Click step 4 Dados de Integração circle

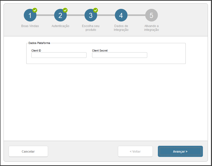tap(121, 15)
